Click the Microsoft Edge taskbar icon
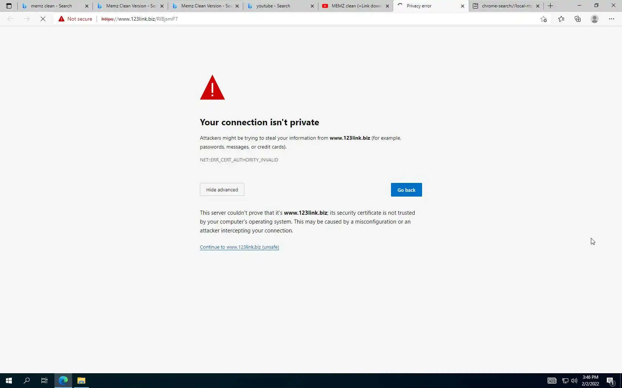The height and width of the screenshot is (388, 622). click(x=63, y=381)
